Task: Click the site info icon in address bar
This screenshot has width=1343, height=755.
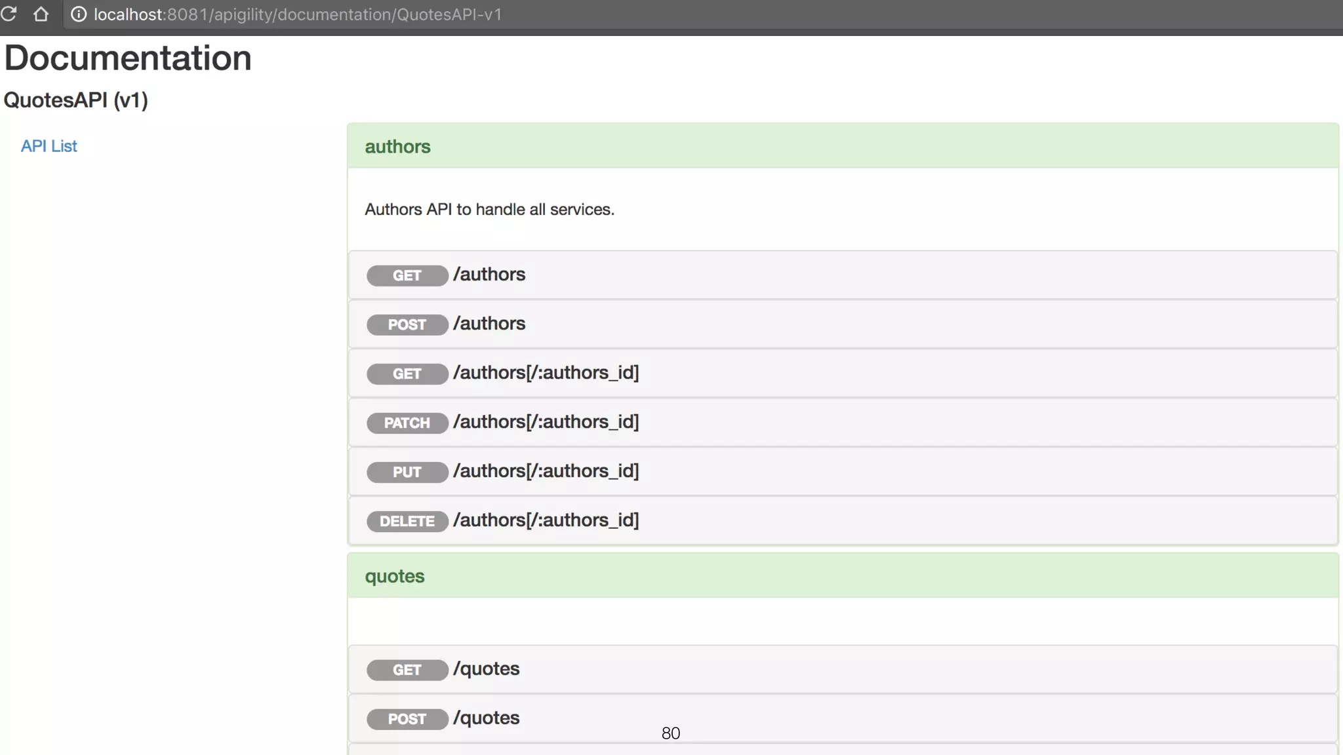Action: 79,14
